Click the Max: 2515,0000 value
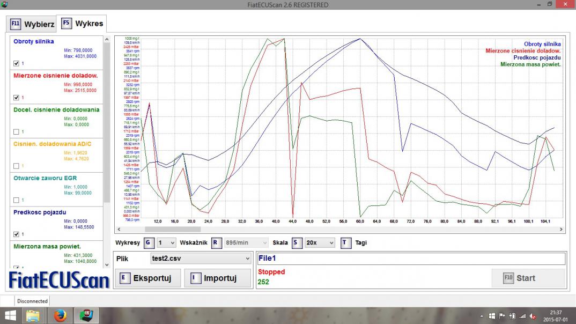 point(80,91)
